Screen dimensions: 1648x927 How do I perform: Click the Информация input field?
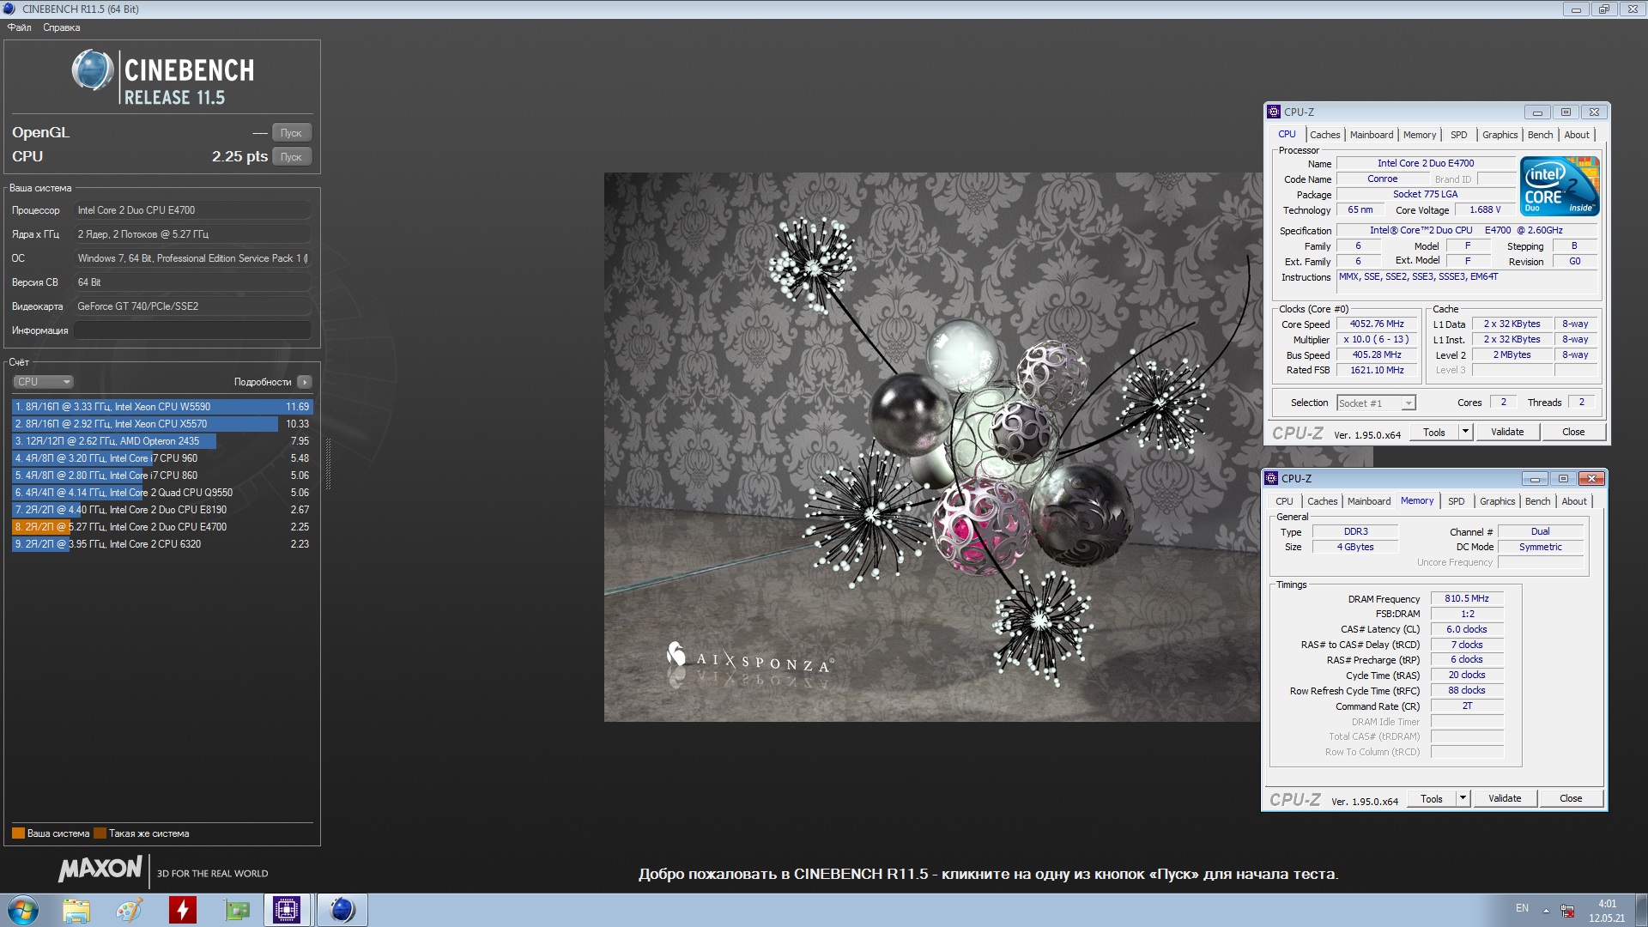(x=192, y=330)
